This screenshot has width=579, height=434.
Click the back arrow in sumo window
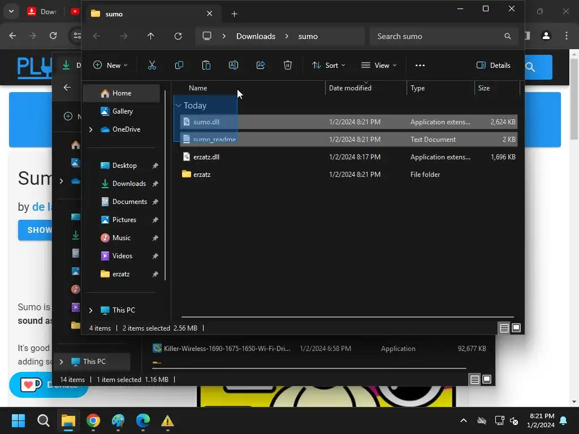point(97,36)
